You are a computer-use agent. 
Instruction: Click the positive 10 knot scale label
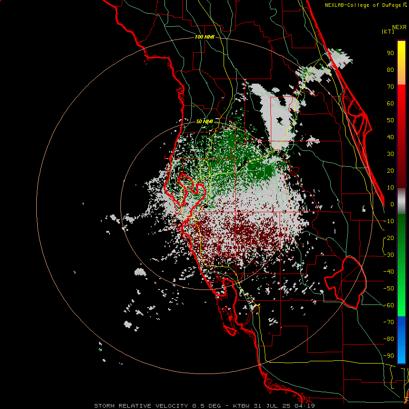tap(390, 188)
